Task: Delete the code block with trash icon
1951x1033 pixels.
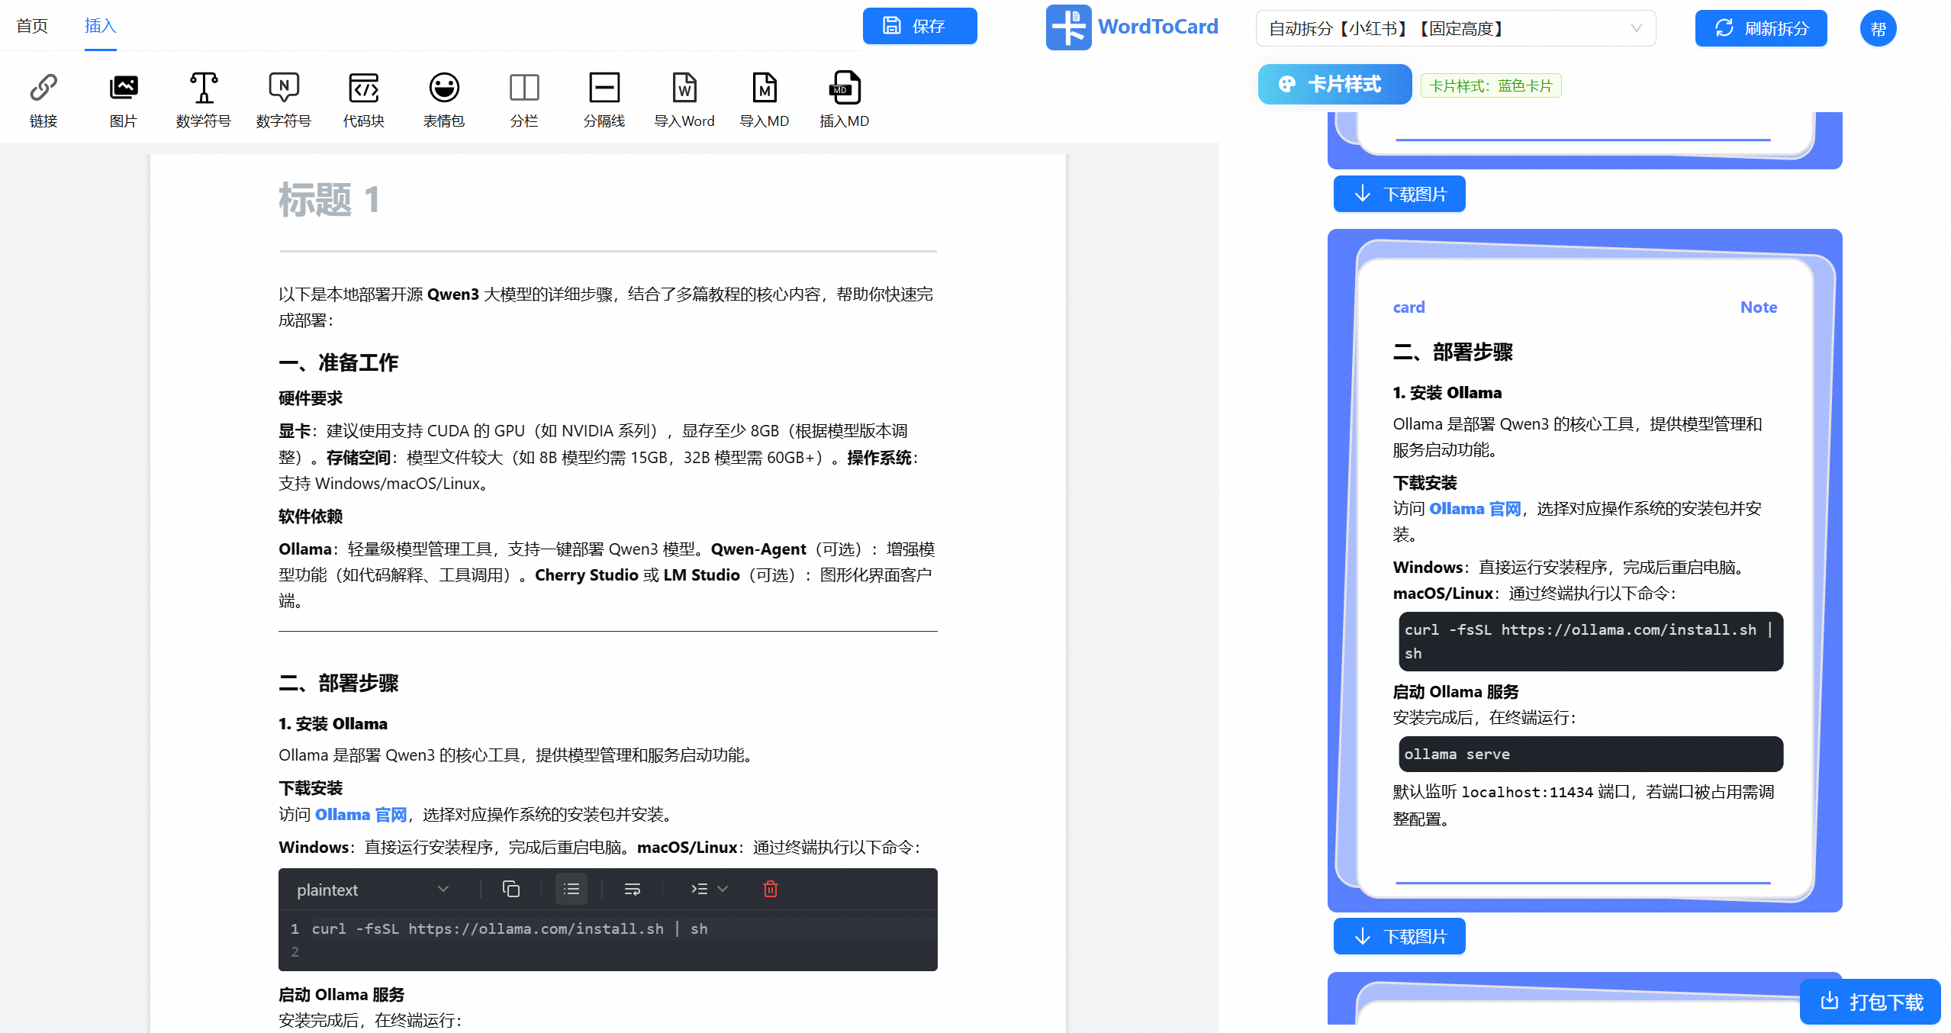Action: click(770, 889)
